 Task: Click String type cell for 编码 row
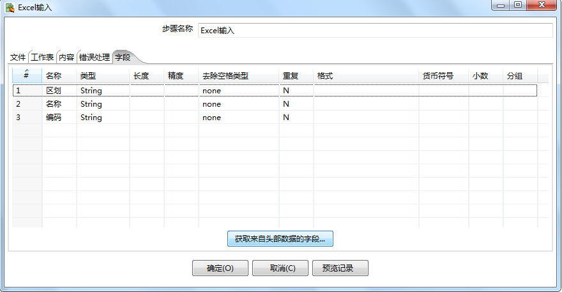tap(103, 118)
